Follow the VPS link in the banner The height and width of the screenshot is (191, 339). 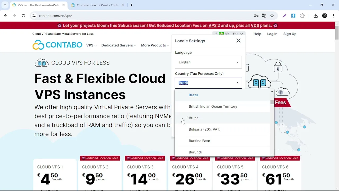click(x=212, y=25)
